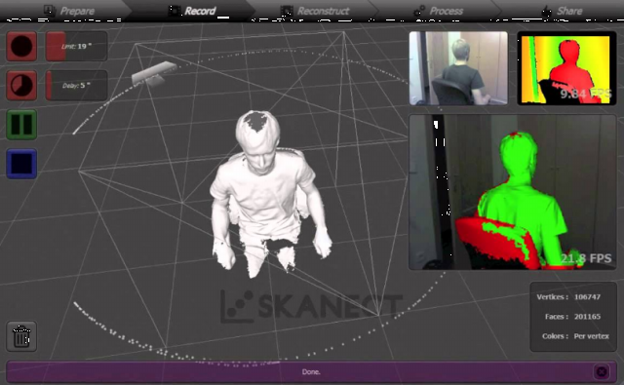Image resolution: width=624 pixels, height=385 pixels.
Task: Click the 9.84 FPS readout
Action: tap(586, 94)
